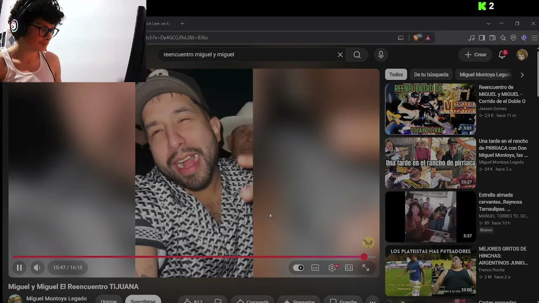Open 'MEJORES GRITOS DE HINCHAS' video title
This screenshot has width=539, height=303.
[503, 256]
